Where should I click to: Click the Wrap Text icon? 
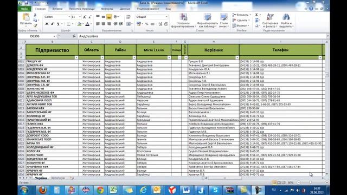point(128,17)
